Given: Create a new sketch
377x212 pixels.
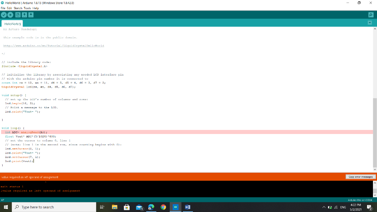Looking at the screenshot, I should click(18, 15).
